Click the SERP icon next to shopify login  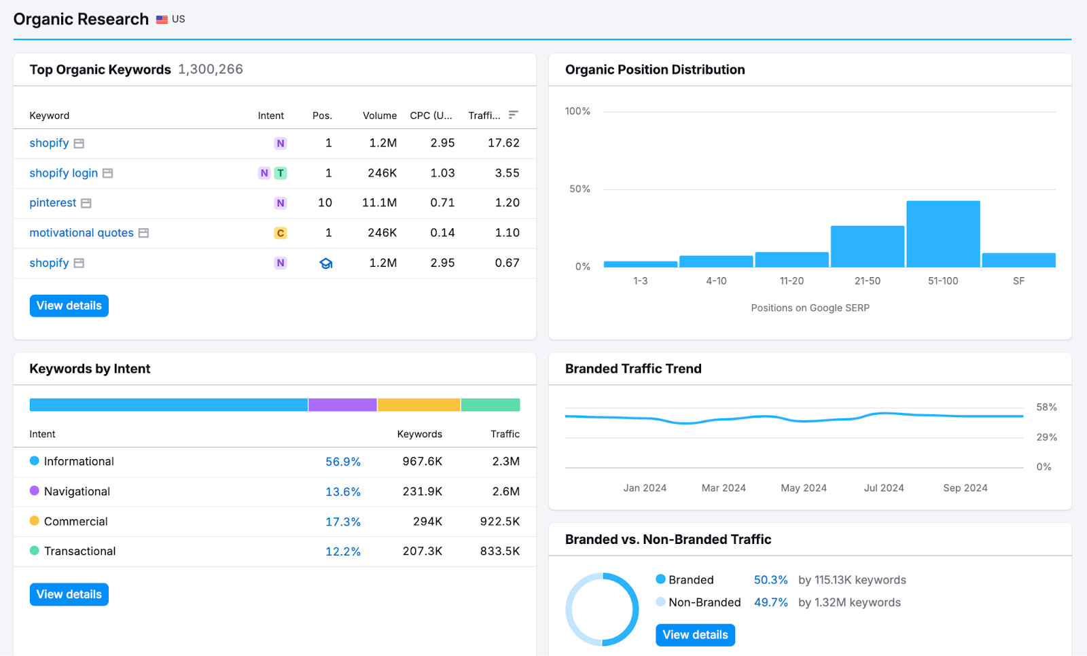coord(107,173)
